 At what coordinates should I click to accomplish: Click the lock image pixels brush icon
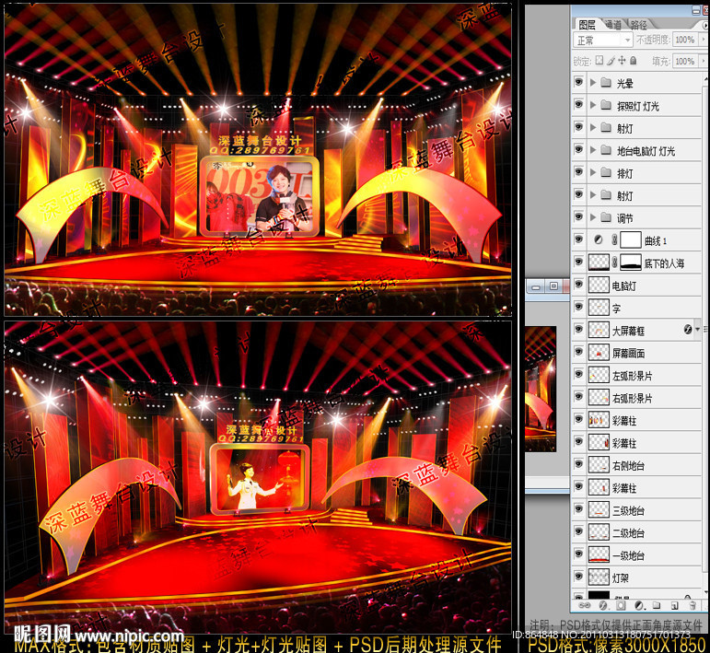pos(611,60)
